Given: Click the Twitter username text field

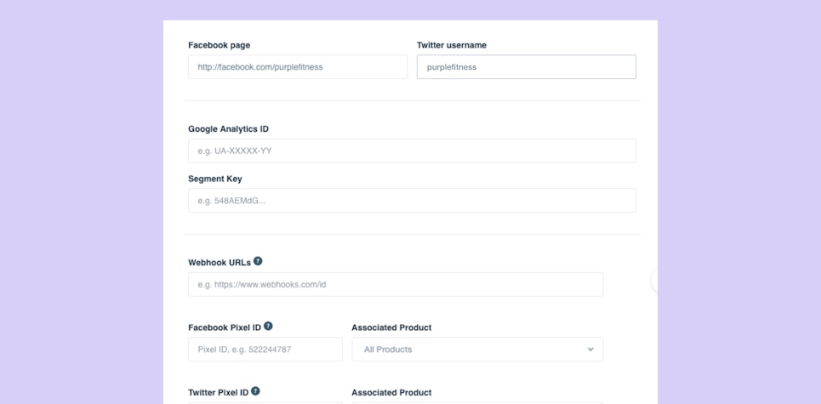Looking at the screenshot, I should point(526,67).
